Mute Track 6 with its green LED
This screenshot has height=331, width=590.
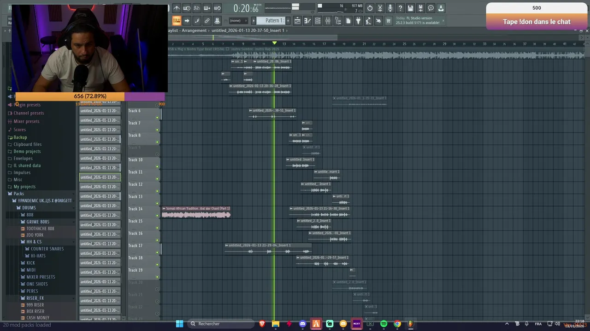tap(157, 117)
